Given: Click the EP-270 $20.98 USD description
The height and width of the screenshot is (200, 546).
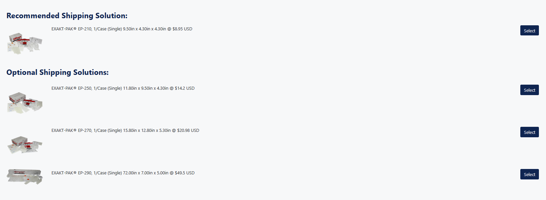Looking at the screenshot, I should 125,131.
